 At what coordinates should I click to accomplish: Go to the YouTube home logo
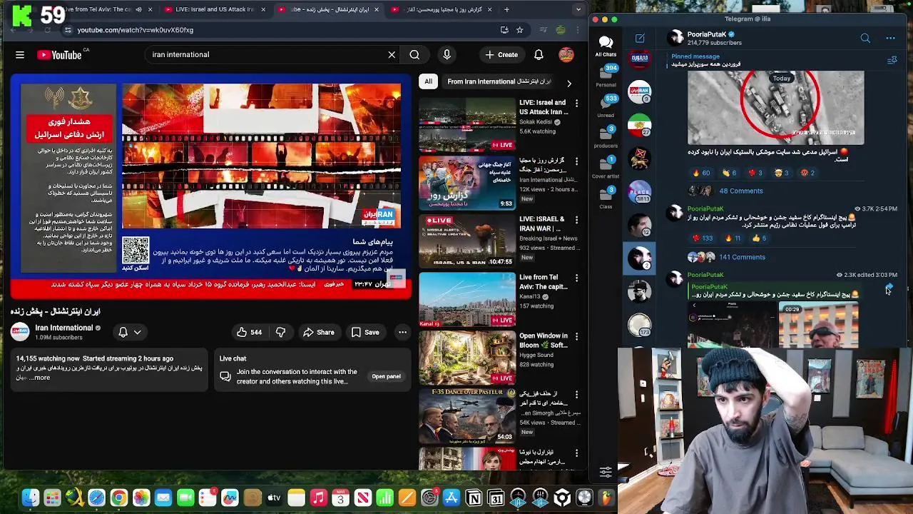pos(59,54)
